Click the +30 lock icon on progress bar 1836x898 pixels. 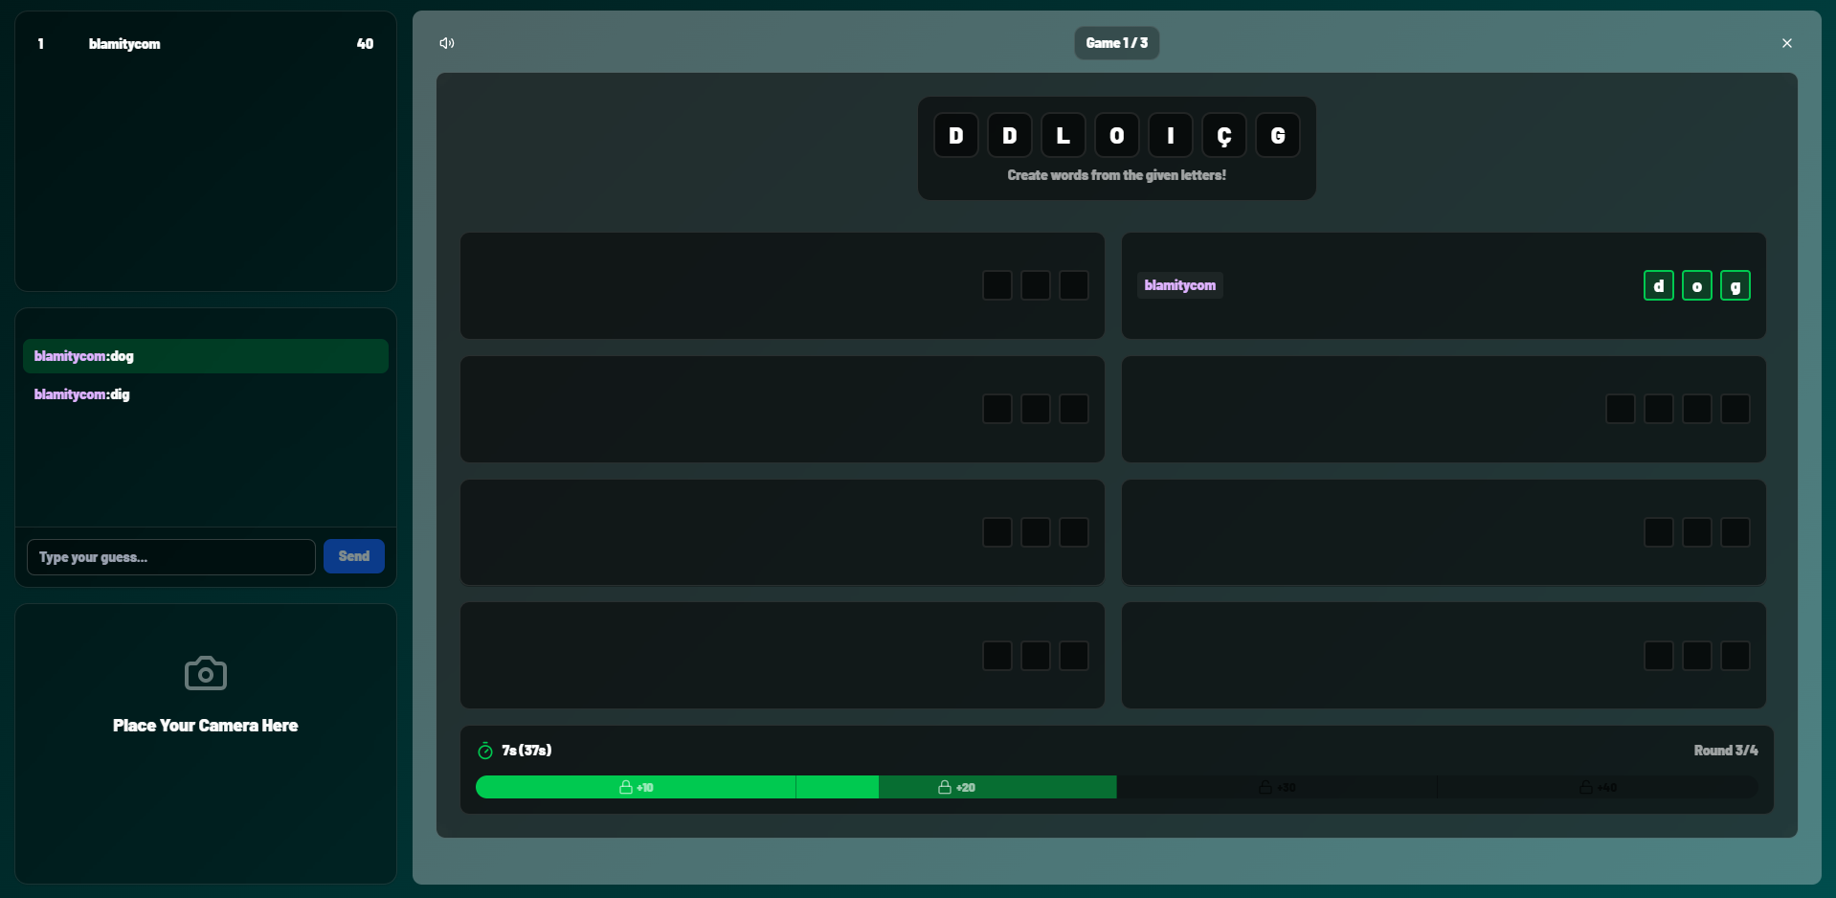point(1265,787)
